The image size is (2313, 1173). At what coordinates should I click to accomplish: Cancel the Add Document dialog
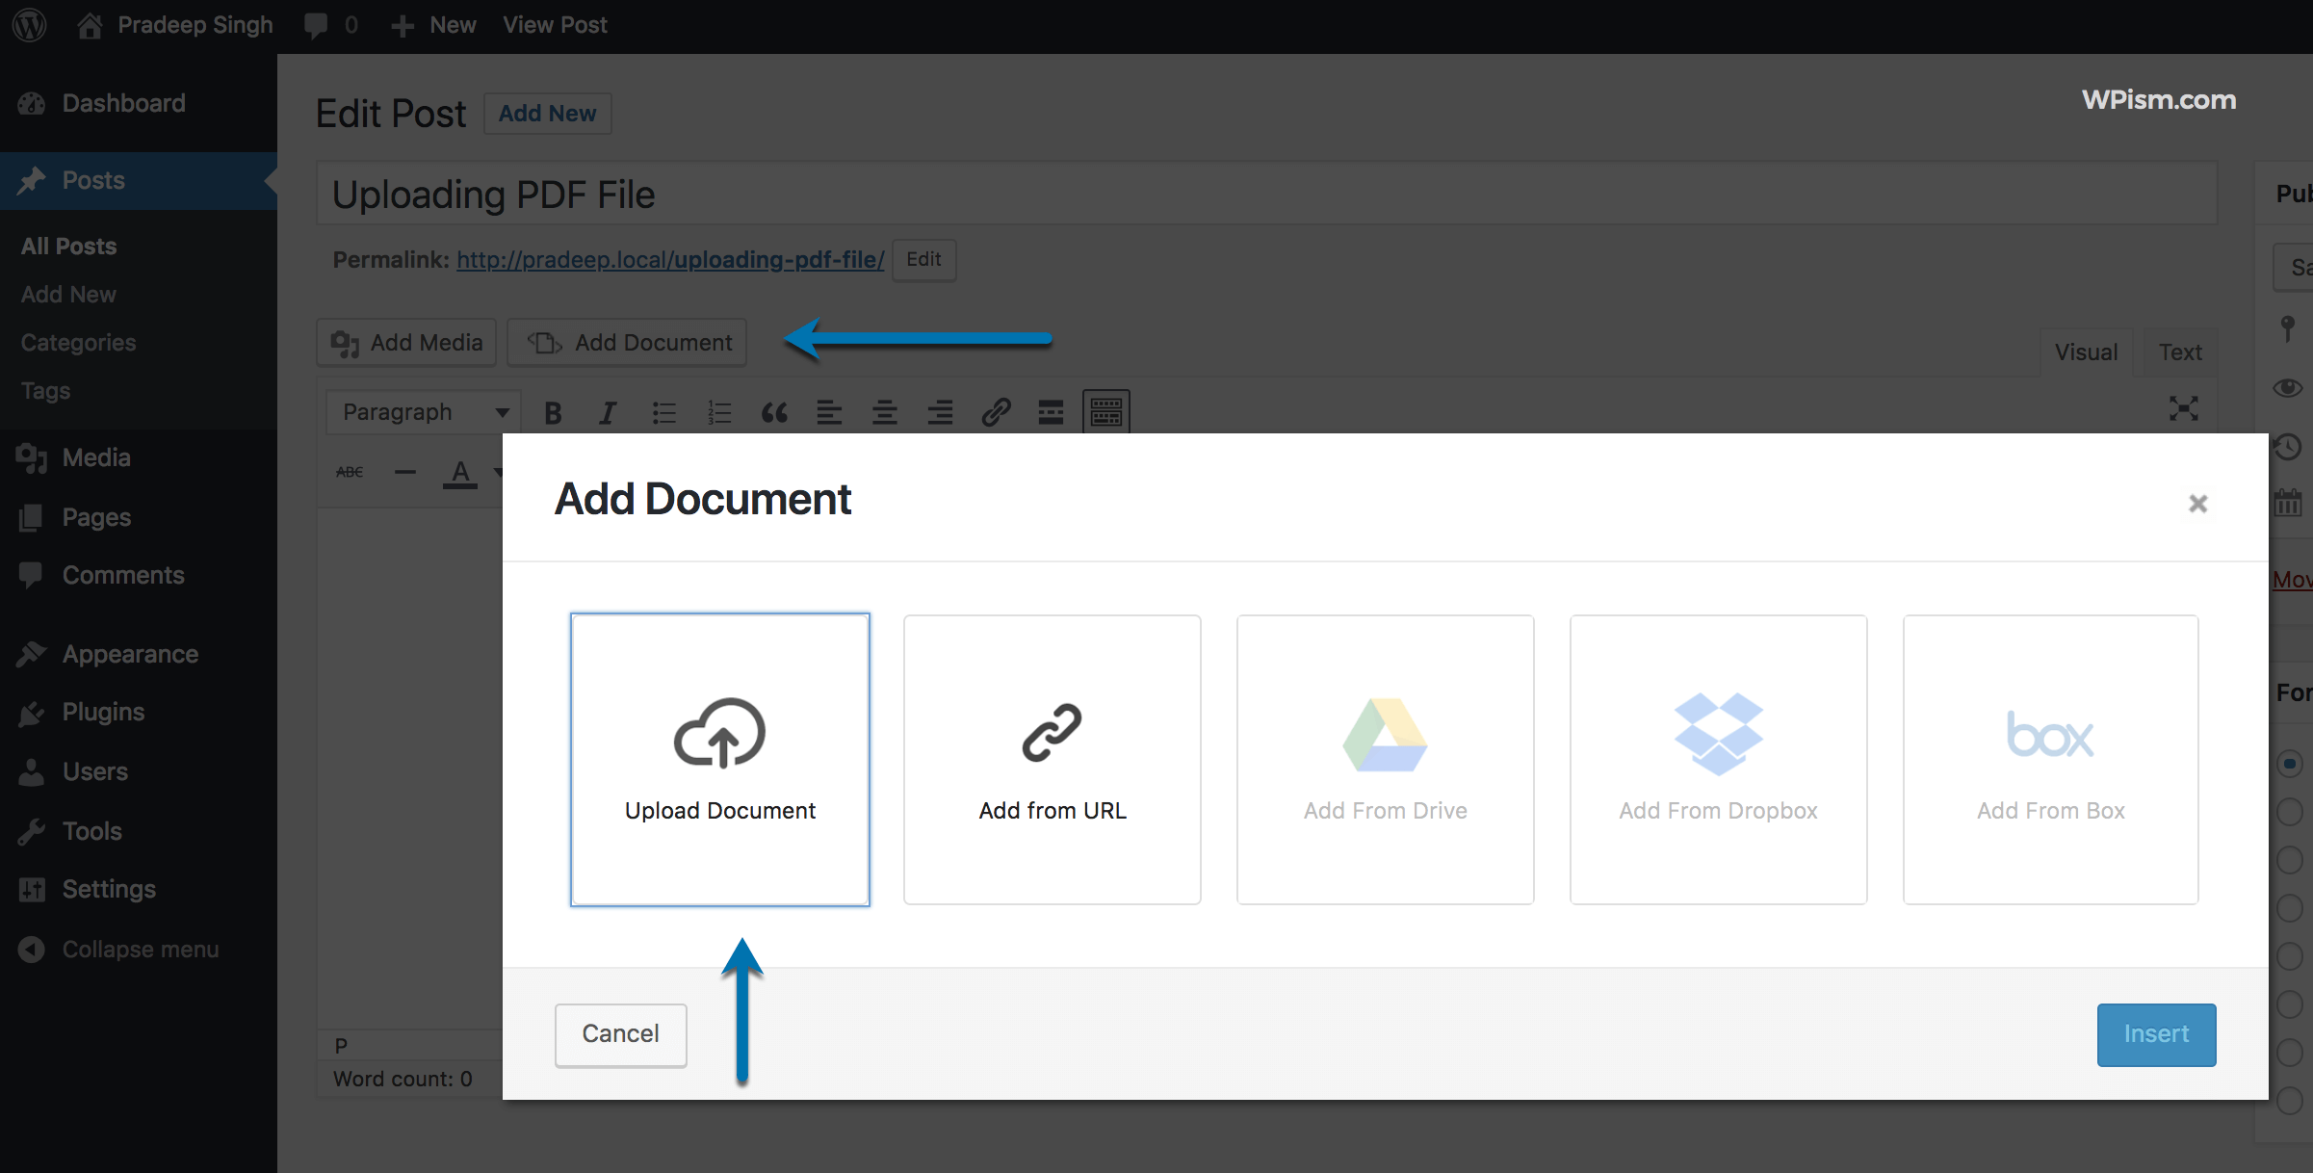[x=619, y=1034]
